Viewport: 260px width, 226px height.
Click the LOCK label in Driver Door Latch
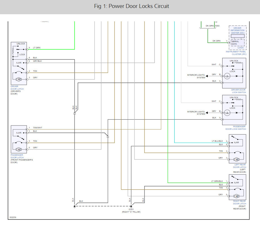coord(22,54)
